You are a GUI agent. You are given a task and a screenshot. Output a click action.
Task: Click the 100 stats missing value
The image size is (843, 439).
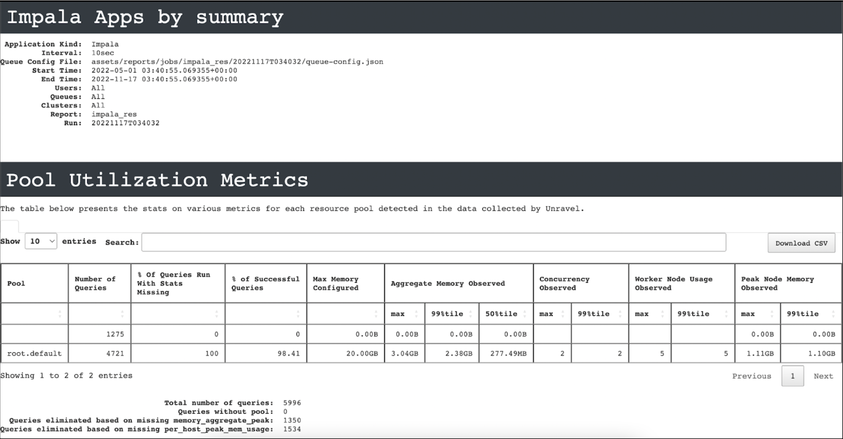tap(212, 353)
